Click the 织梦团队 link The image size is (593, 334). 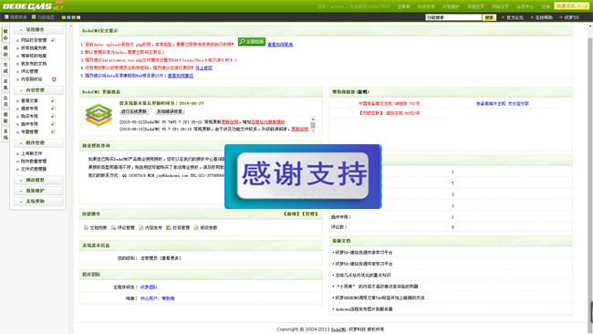pos(149,287)
